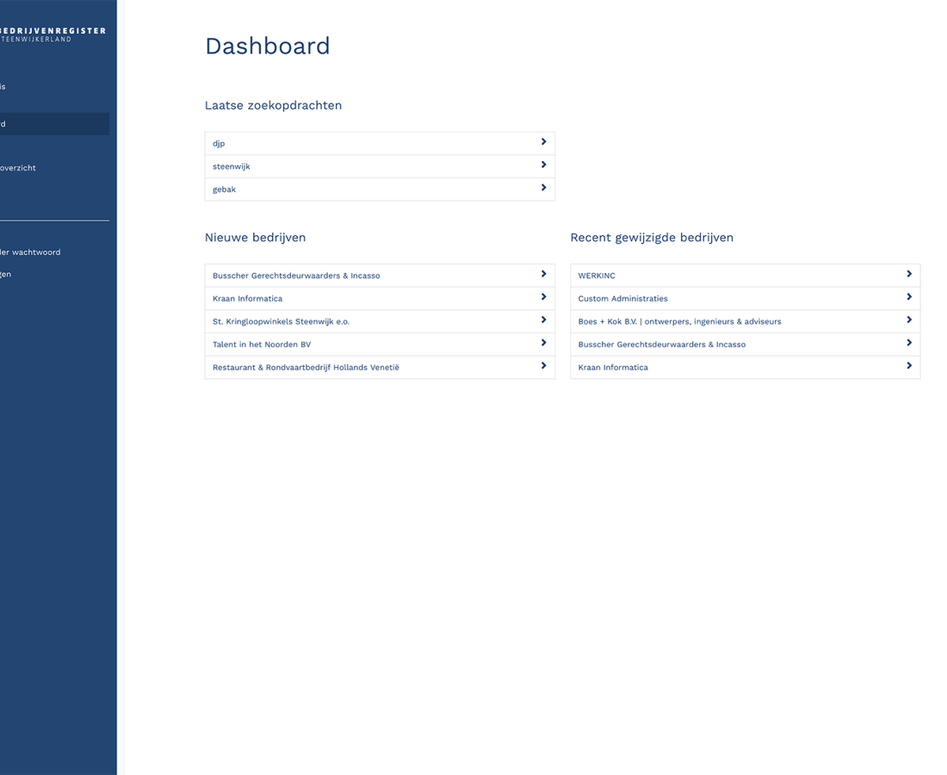Open Restaurant & Rondvaartbedrijf Hollands Venetië
The width and height of the screenshot is (947, 775).
tap(380, 368)
